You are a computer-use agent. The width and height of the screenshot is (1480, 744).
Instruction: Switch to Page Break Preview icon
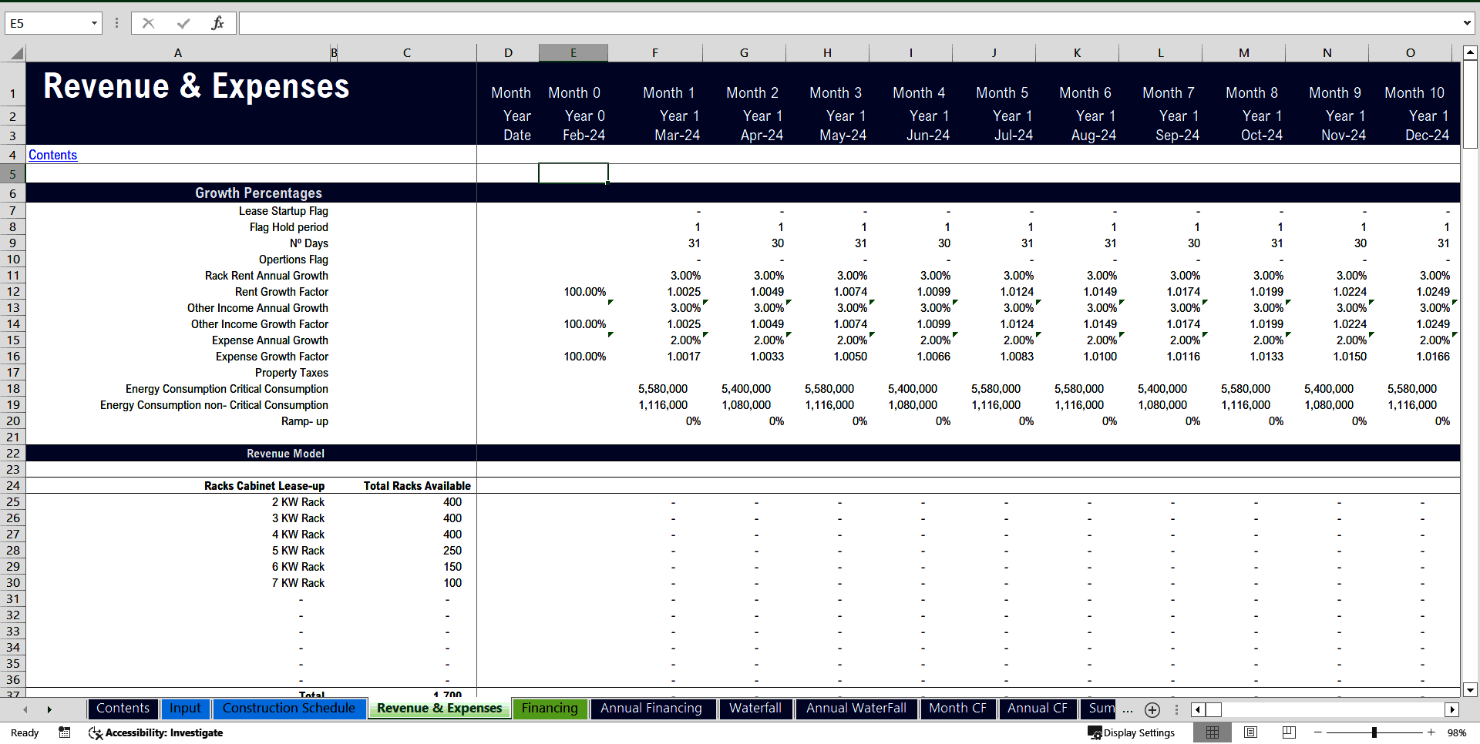[1289, 732]
